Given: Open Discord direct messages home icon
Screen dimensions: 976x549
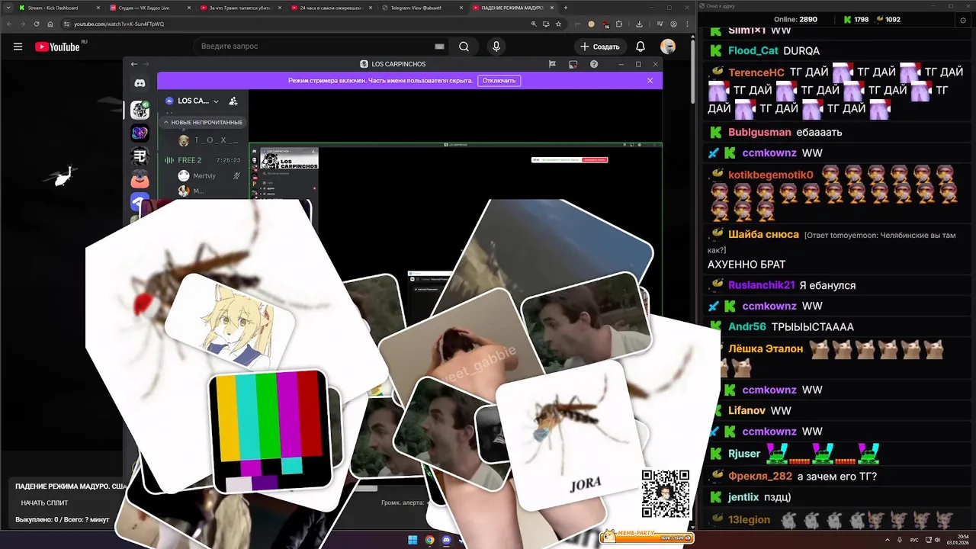Looking at the screenshot, I should (140, 82).
